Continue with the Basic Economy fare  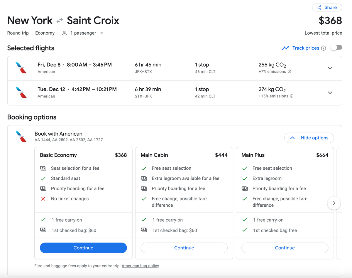[83, 248]
